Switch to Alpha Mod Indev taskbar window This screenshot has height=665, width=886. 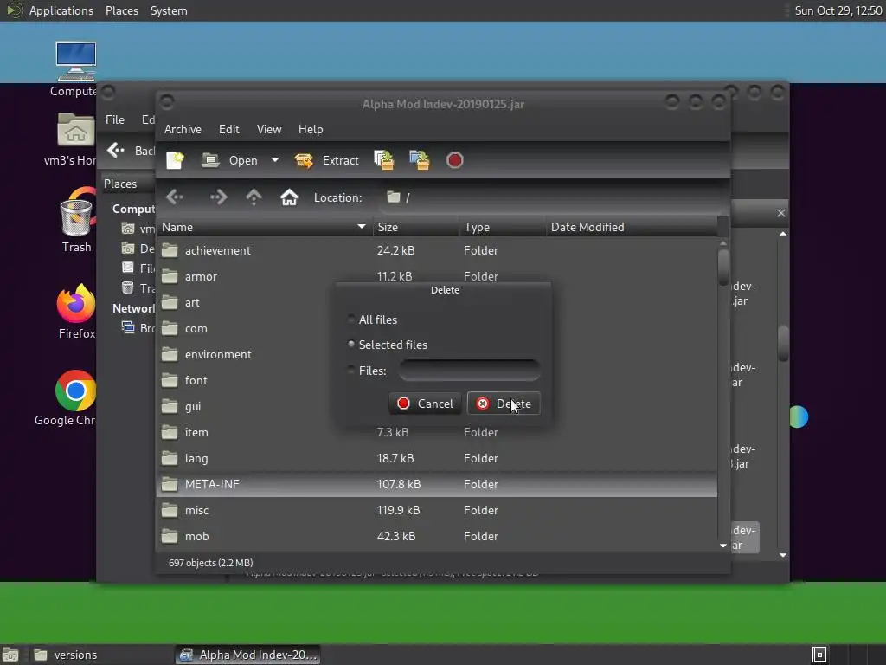click(247, 655)
